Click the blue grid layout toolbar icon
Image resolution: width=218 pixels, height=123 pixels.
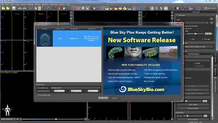tap(30, 8)
